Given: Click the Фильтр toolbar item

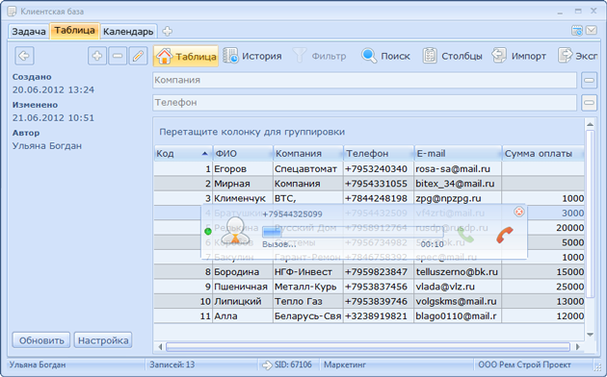Looking at the screenshot, I should (320, 56).
